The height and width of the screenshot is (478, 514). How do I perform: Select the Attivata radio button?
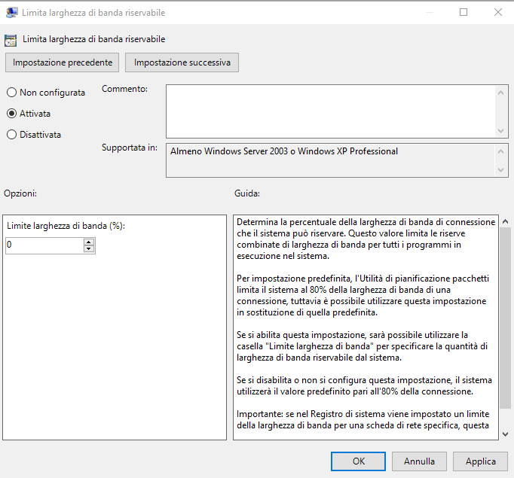pyautogui.click(x=11, y=114)
